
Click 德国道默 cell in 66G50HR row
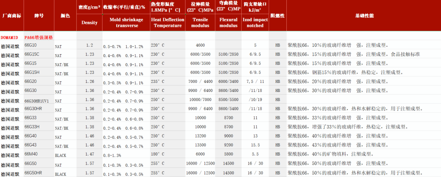point(10,174)
